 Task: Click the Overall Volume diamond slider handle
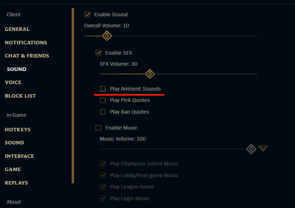(x=107, y=36)
